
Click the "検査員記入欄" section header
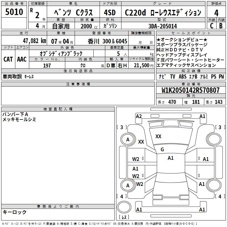point(58,109)
